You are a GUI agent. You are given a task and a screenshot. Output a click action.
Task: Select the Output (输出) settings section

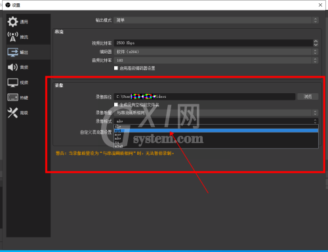pos(28,52)
